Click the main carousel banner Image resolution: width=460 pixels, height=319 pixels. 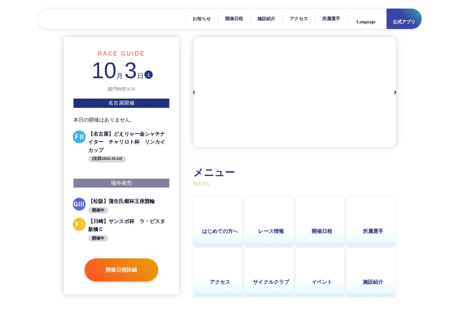pos(295,92)
